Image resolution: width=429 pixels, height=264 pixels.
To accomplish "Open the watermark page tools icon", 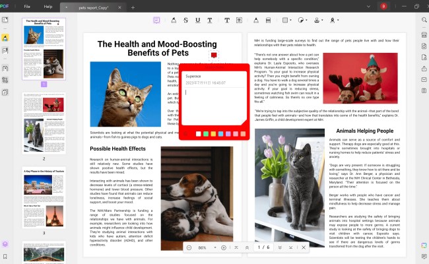I will point(5,92).
